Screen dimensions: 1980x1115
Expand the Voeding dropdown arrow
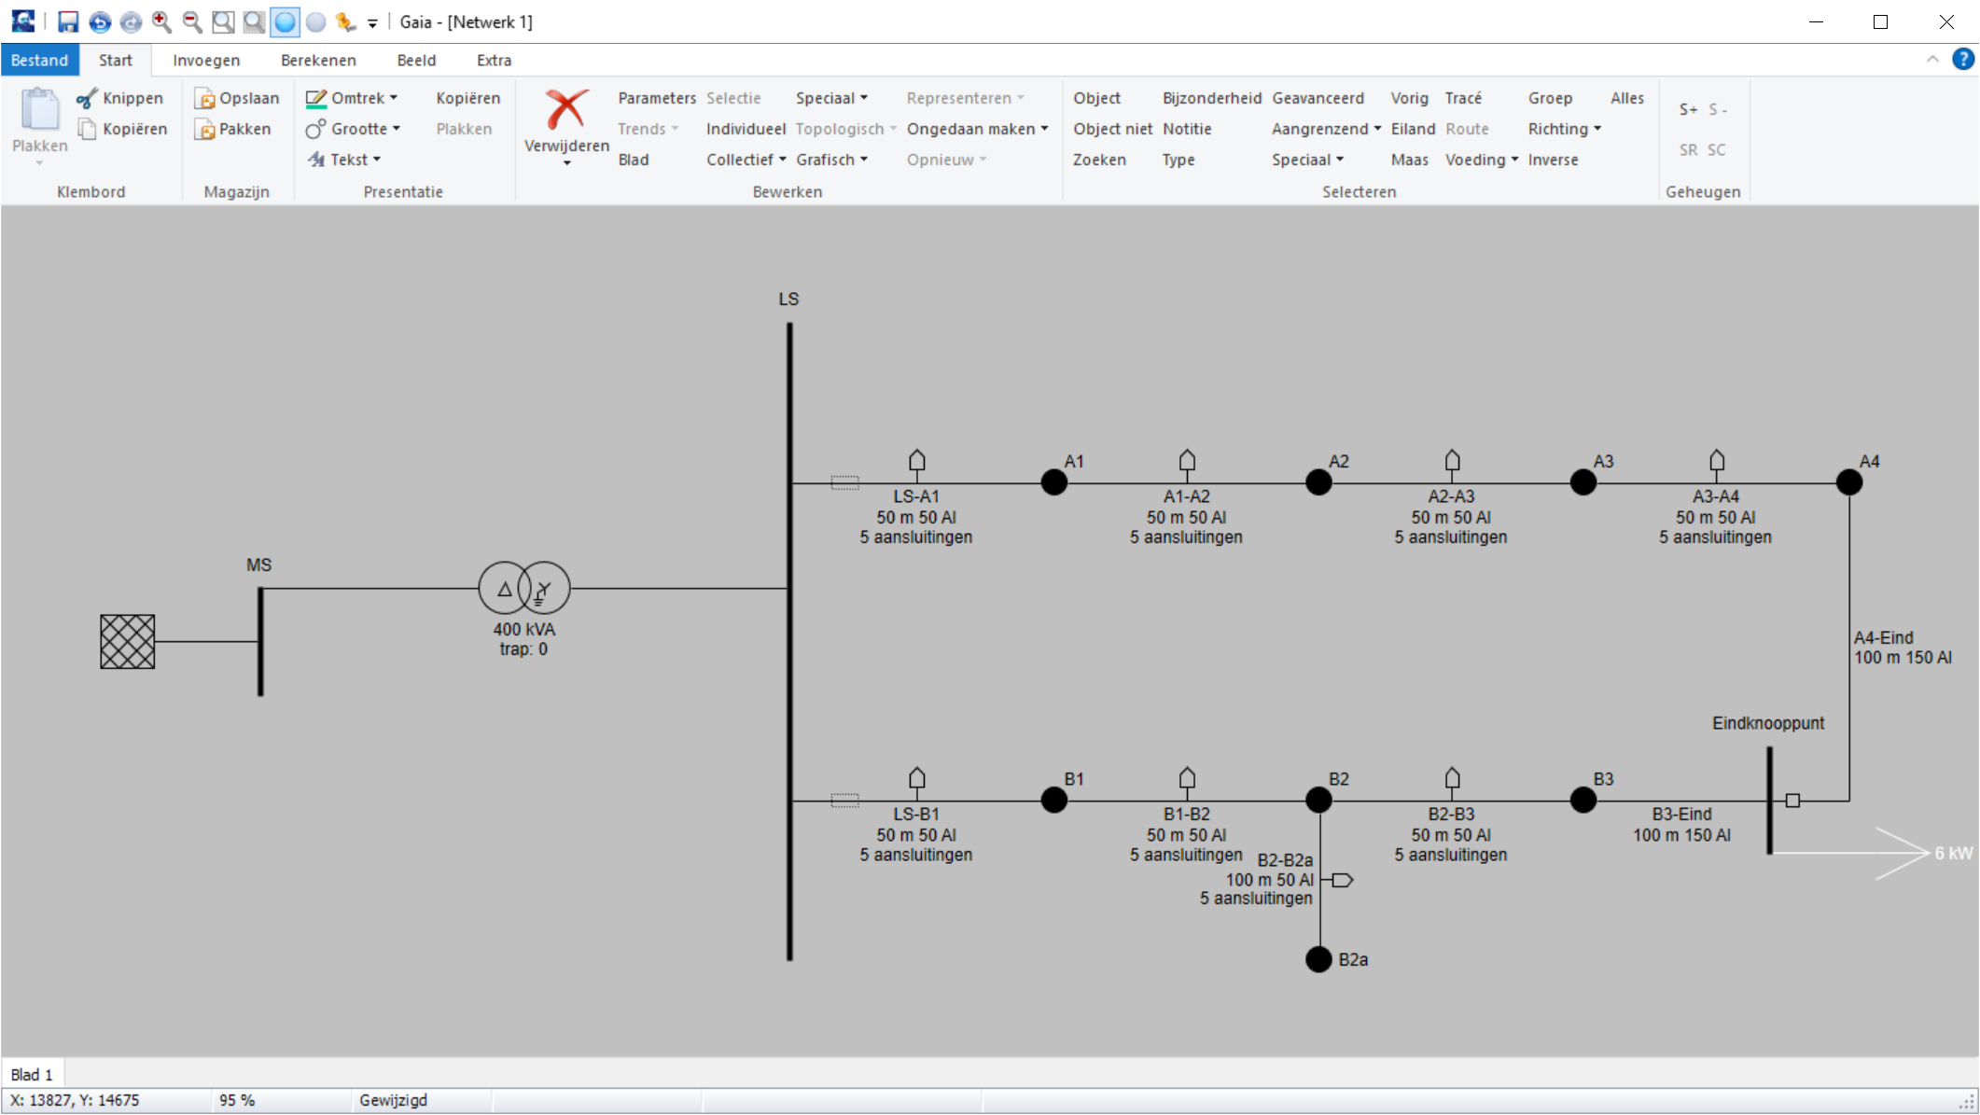pos(1514,160)
